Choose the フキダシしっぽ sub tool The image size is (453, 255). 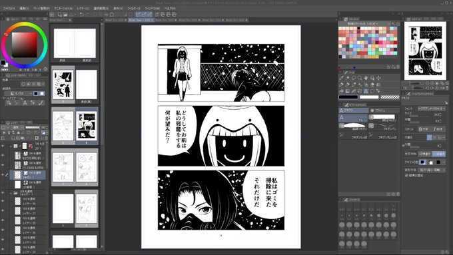[x=353, y=136]
